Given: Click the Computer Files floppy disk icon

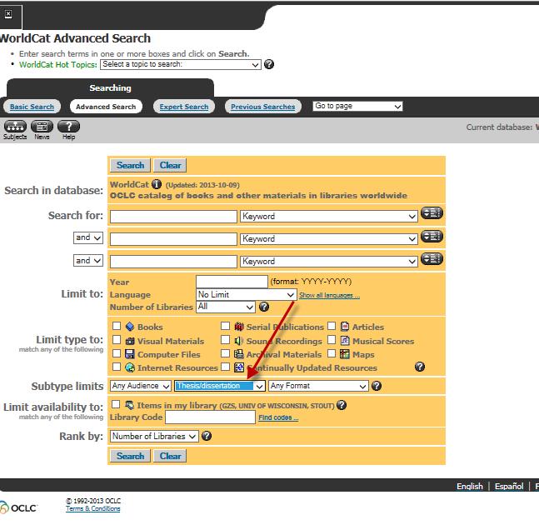Looking at the screenshot, I should pyautogui.click(x=130, y=354).
